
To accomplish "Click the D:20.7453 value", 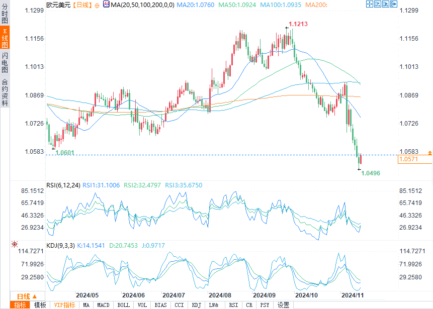I will [x=123, y=245].
